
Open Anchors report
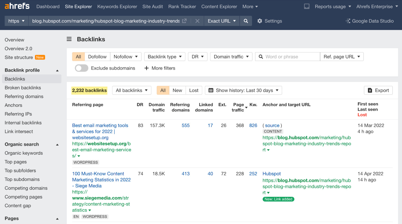[x=14, y=105]
